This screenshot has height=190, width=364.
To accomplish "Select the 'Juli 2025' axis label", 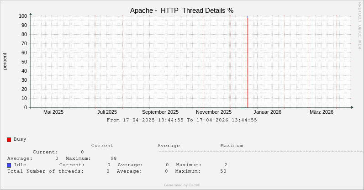I will click(107, 112).
